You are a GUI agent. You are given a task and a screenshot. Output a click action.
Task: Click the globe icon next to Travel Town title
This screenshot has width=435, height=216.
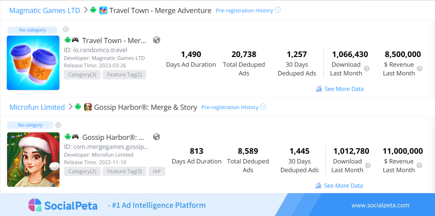tap(157, 40)
